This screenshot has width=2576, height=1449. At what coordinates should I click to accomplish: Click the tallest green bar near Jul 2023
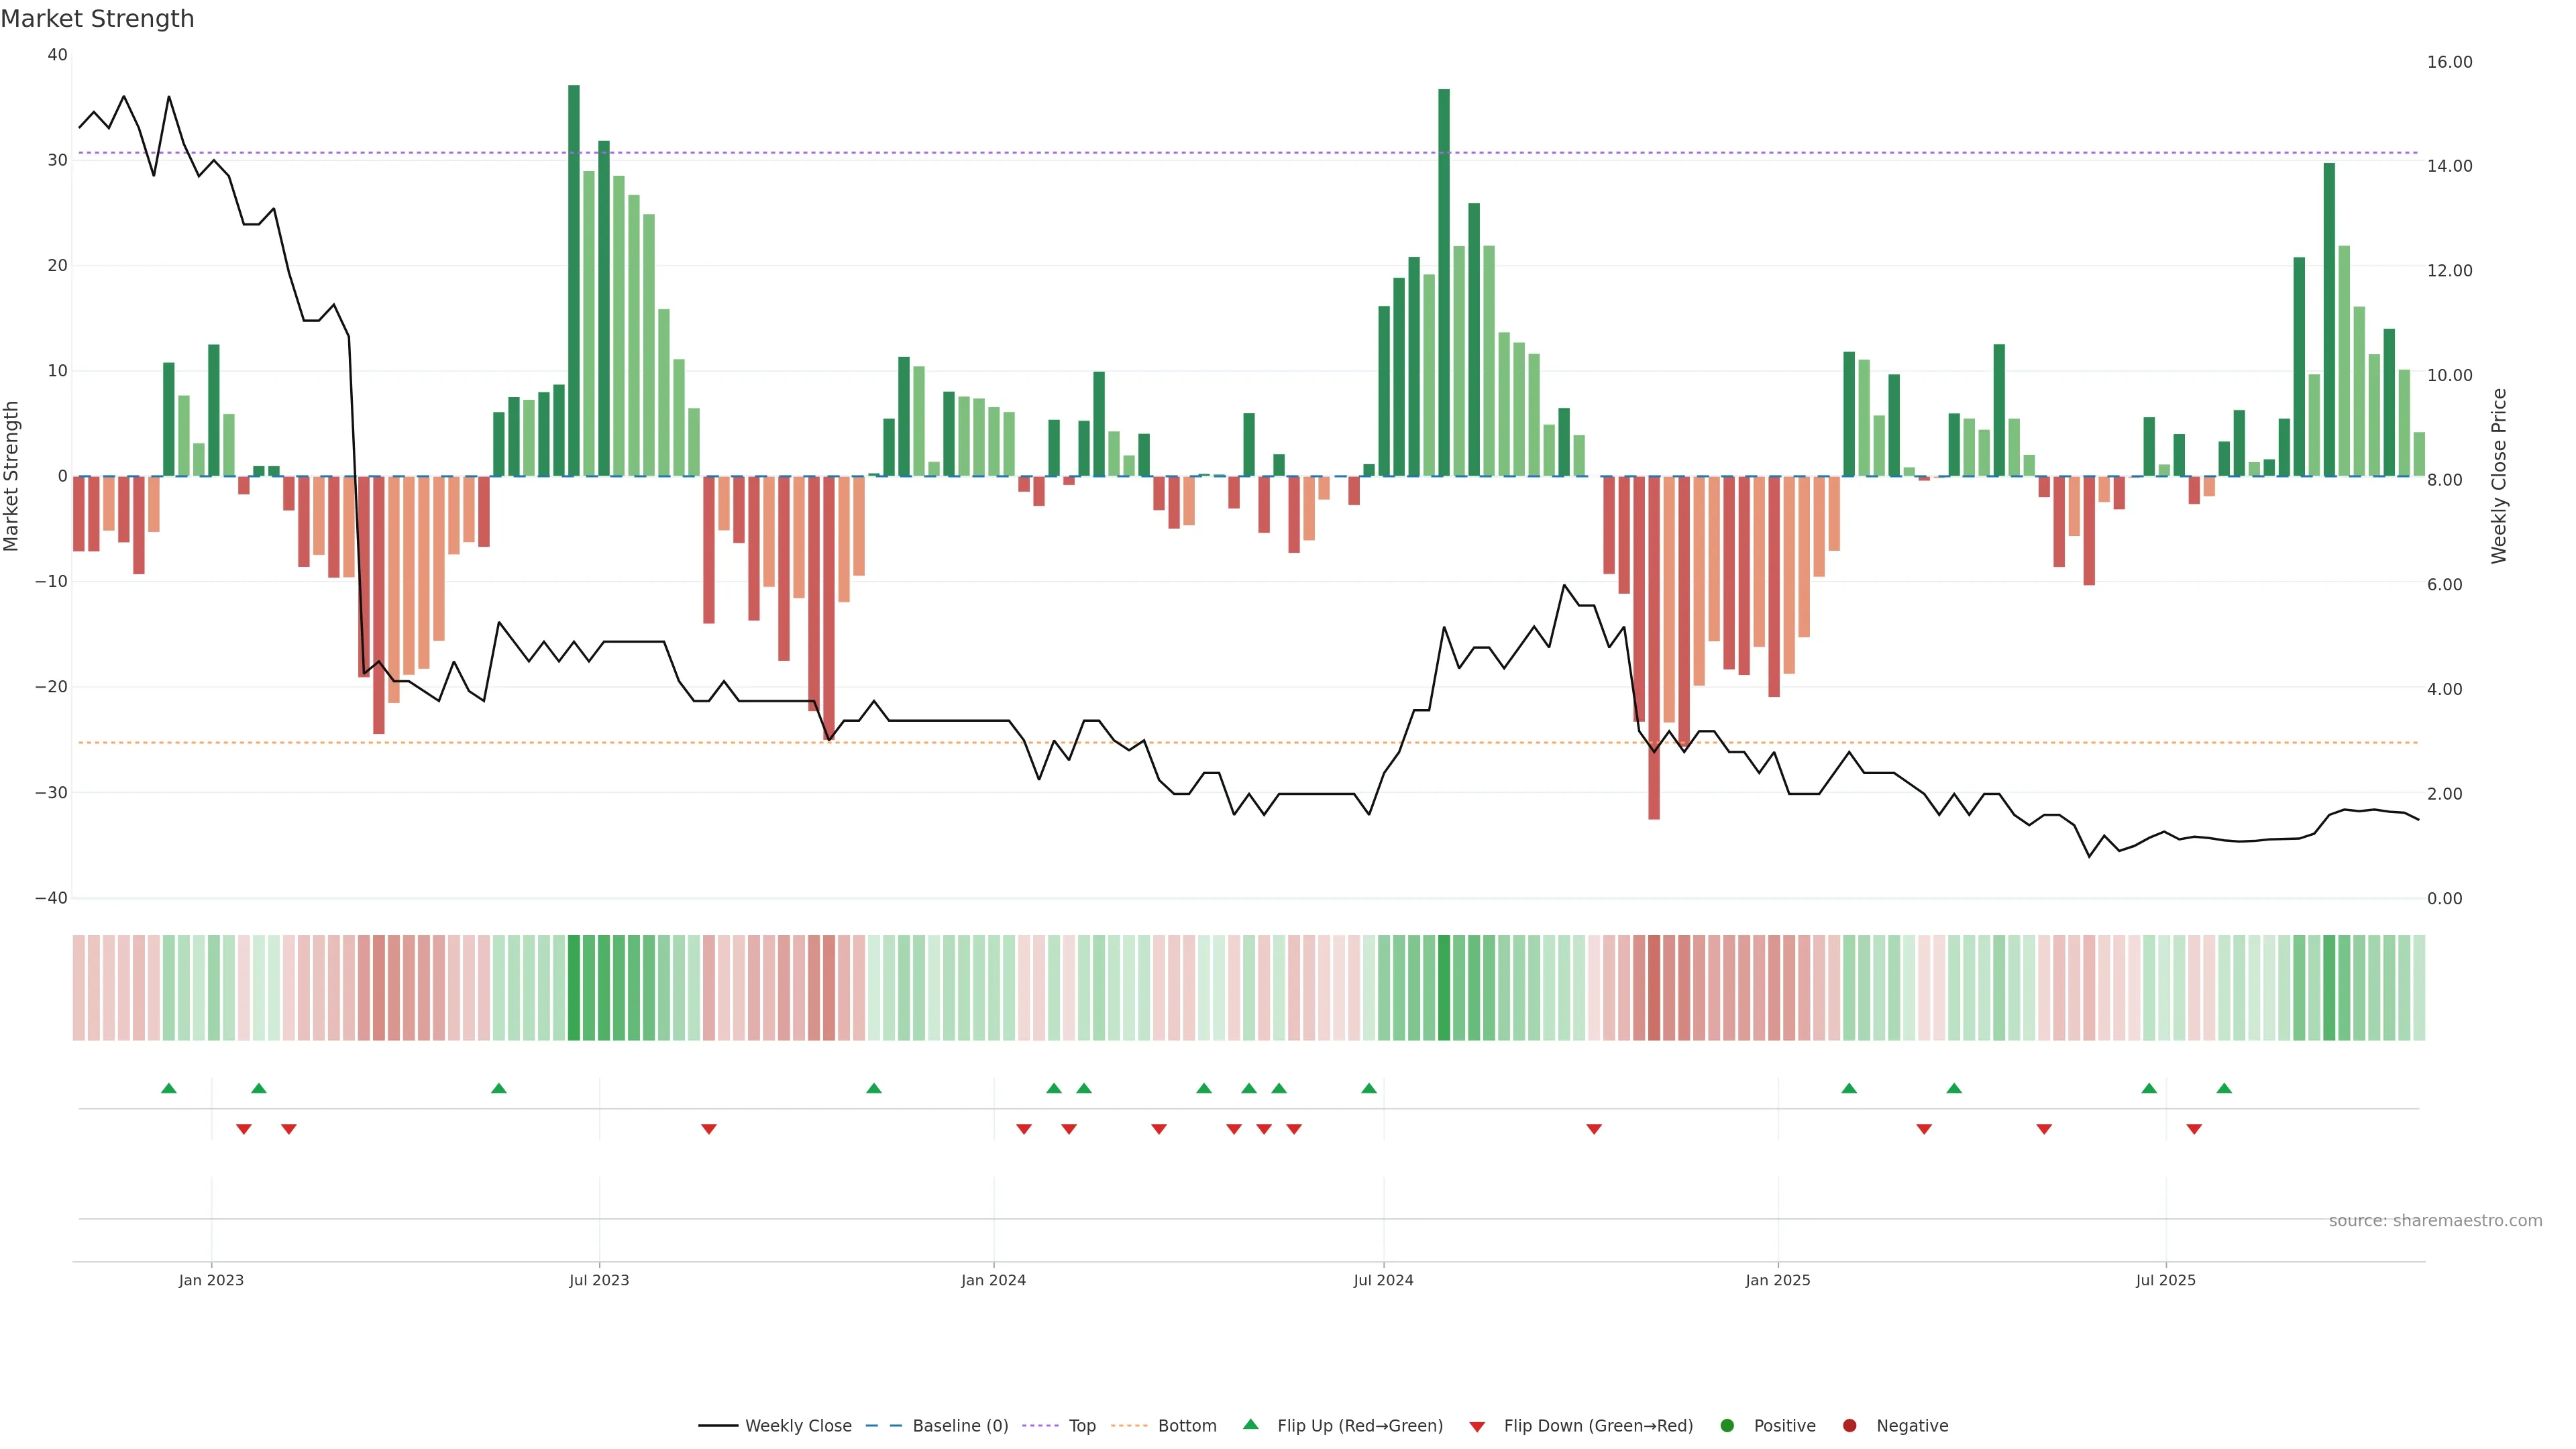click(x=574, y=280)
